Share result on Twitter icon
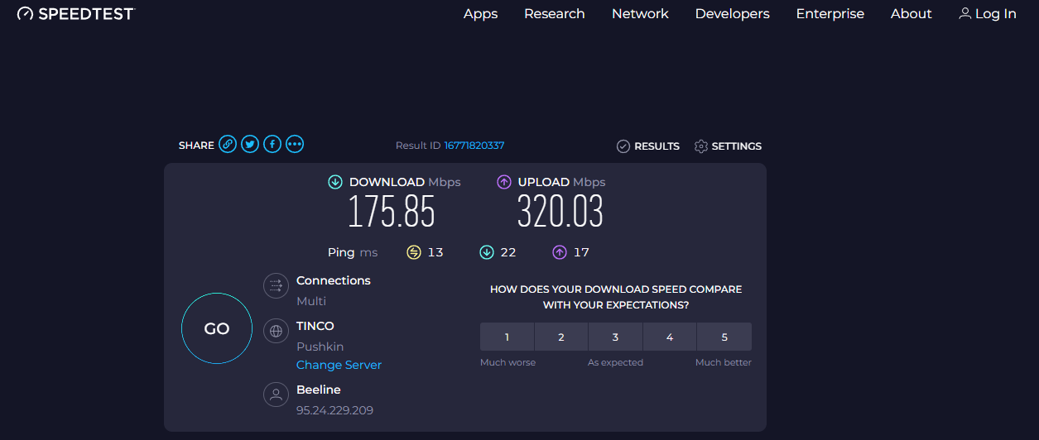Screen dimensions: 1039x440 (x=250, y=145)
